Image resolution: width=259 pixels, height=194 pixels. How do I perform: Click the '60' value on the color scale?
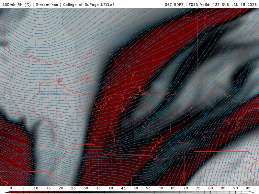click(x=161, y=188)
